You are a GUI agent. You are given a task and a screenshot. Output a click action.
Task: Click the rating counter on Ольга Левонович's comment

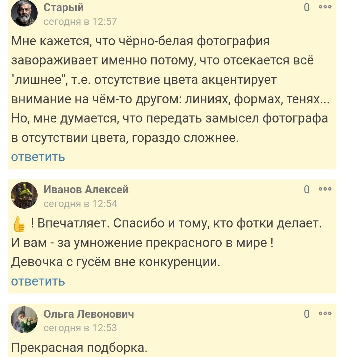coord(306,314)
